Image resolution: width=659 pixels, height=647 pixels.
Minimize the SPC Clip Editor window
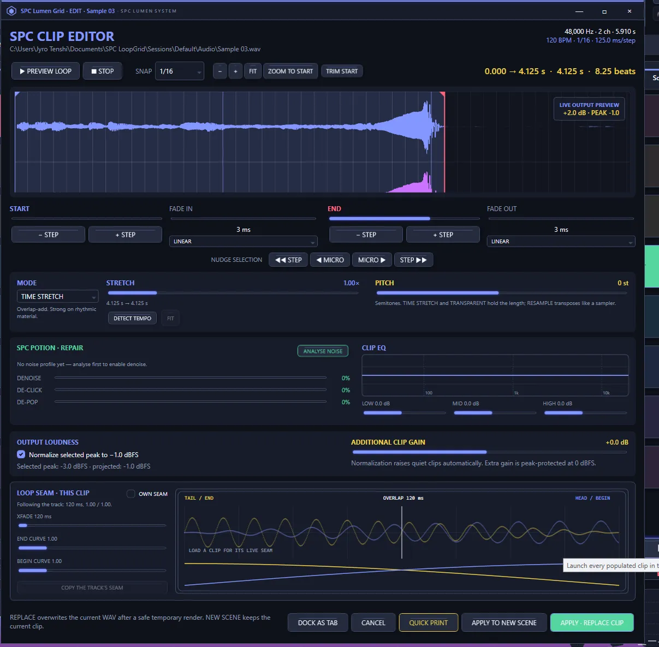(579, 11)
